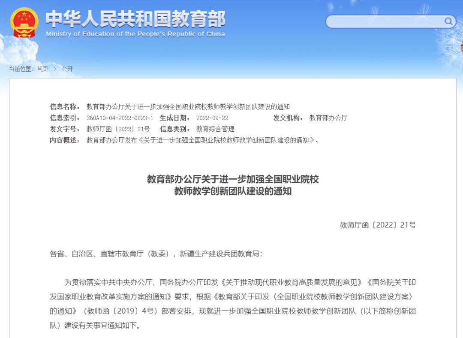Click the search magnifier icon
Screen dimensions: 463x338
pos(448,21)
